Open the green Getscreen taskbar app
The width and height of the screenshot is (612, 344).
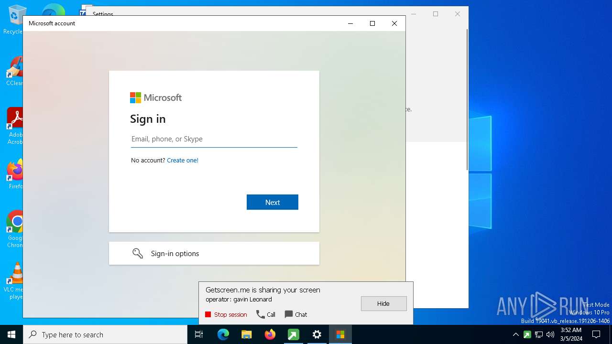click(294, 334)
